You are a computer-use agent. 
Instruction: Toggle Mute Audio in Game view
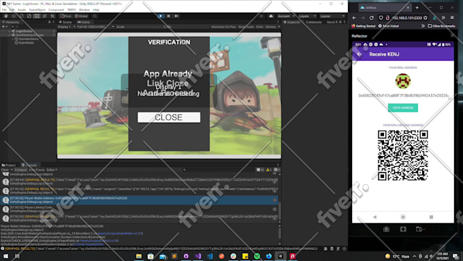click(246, 27)
